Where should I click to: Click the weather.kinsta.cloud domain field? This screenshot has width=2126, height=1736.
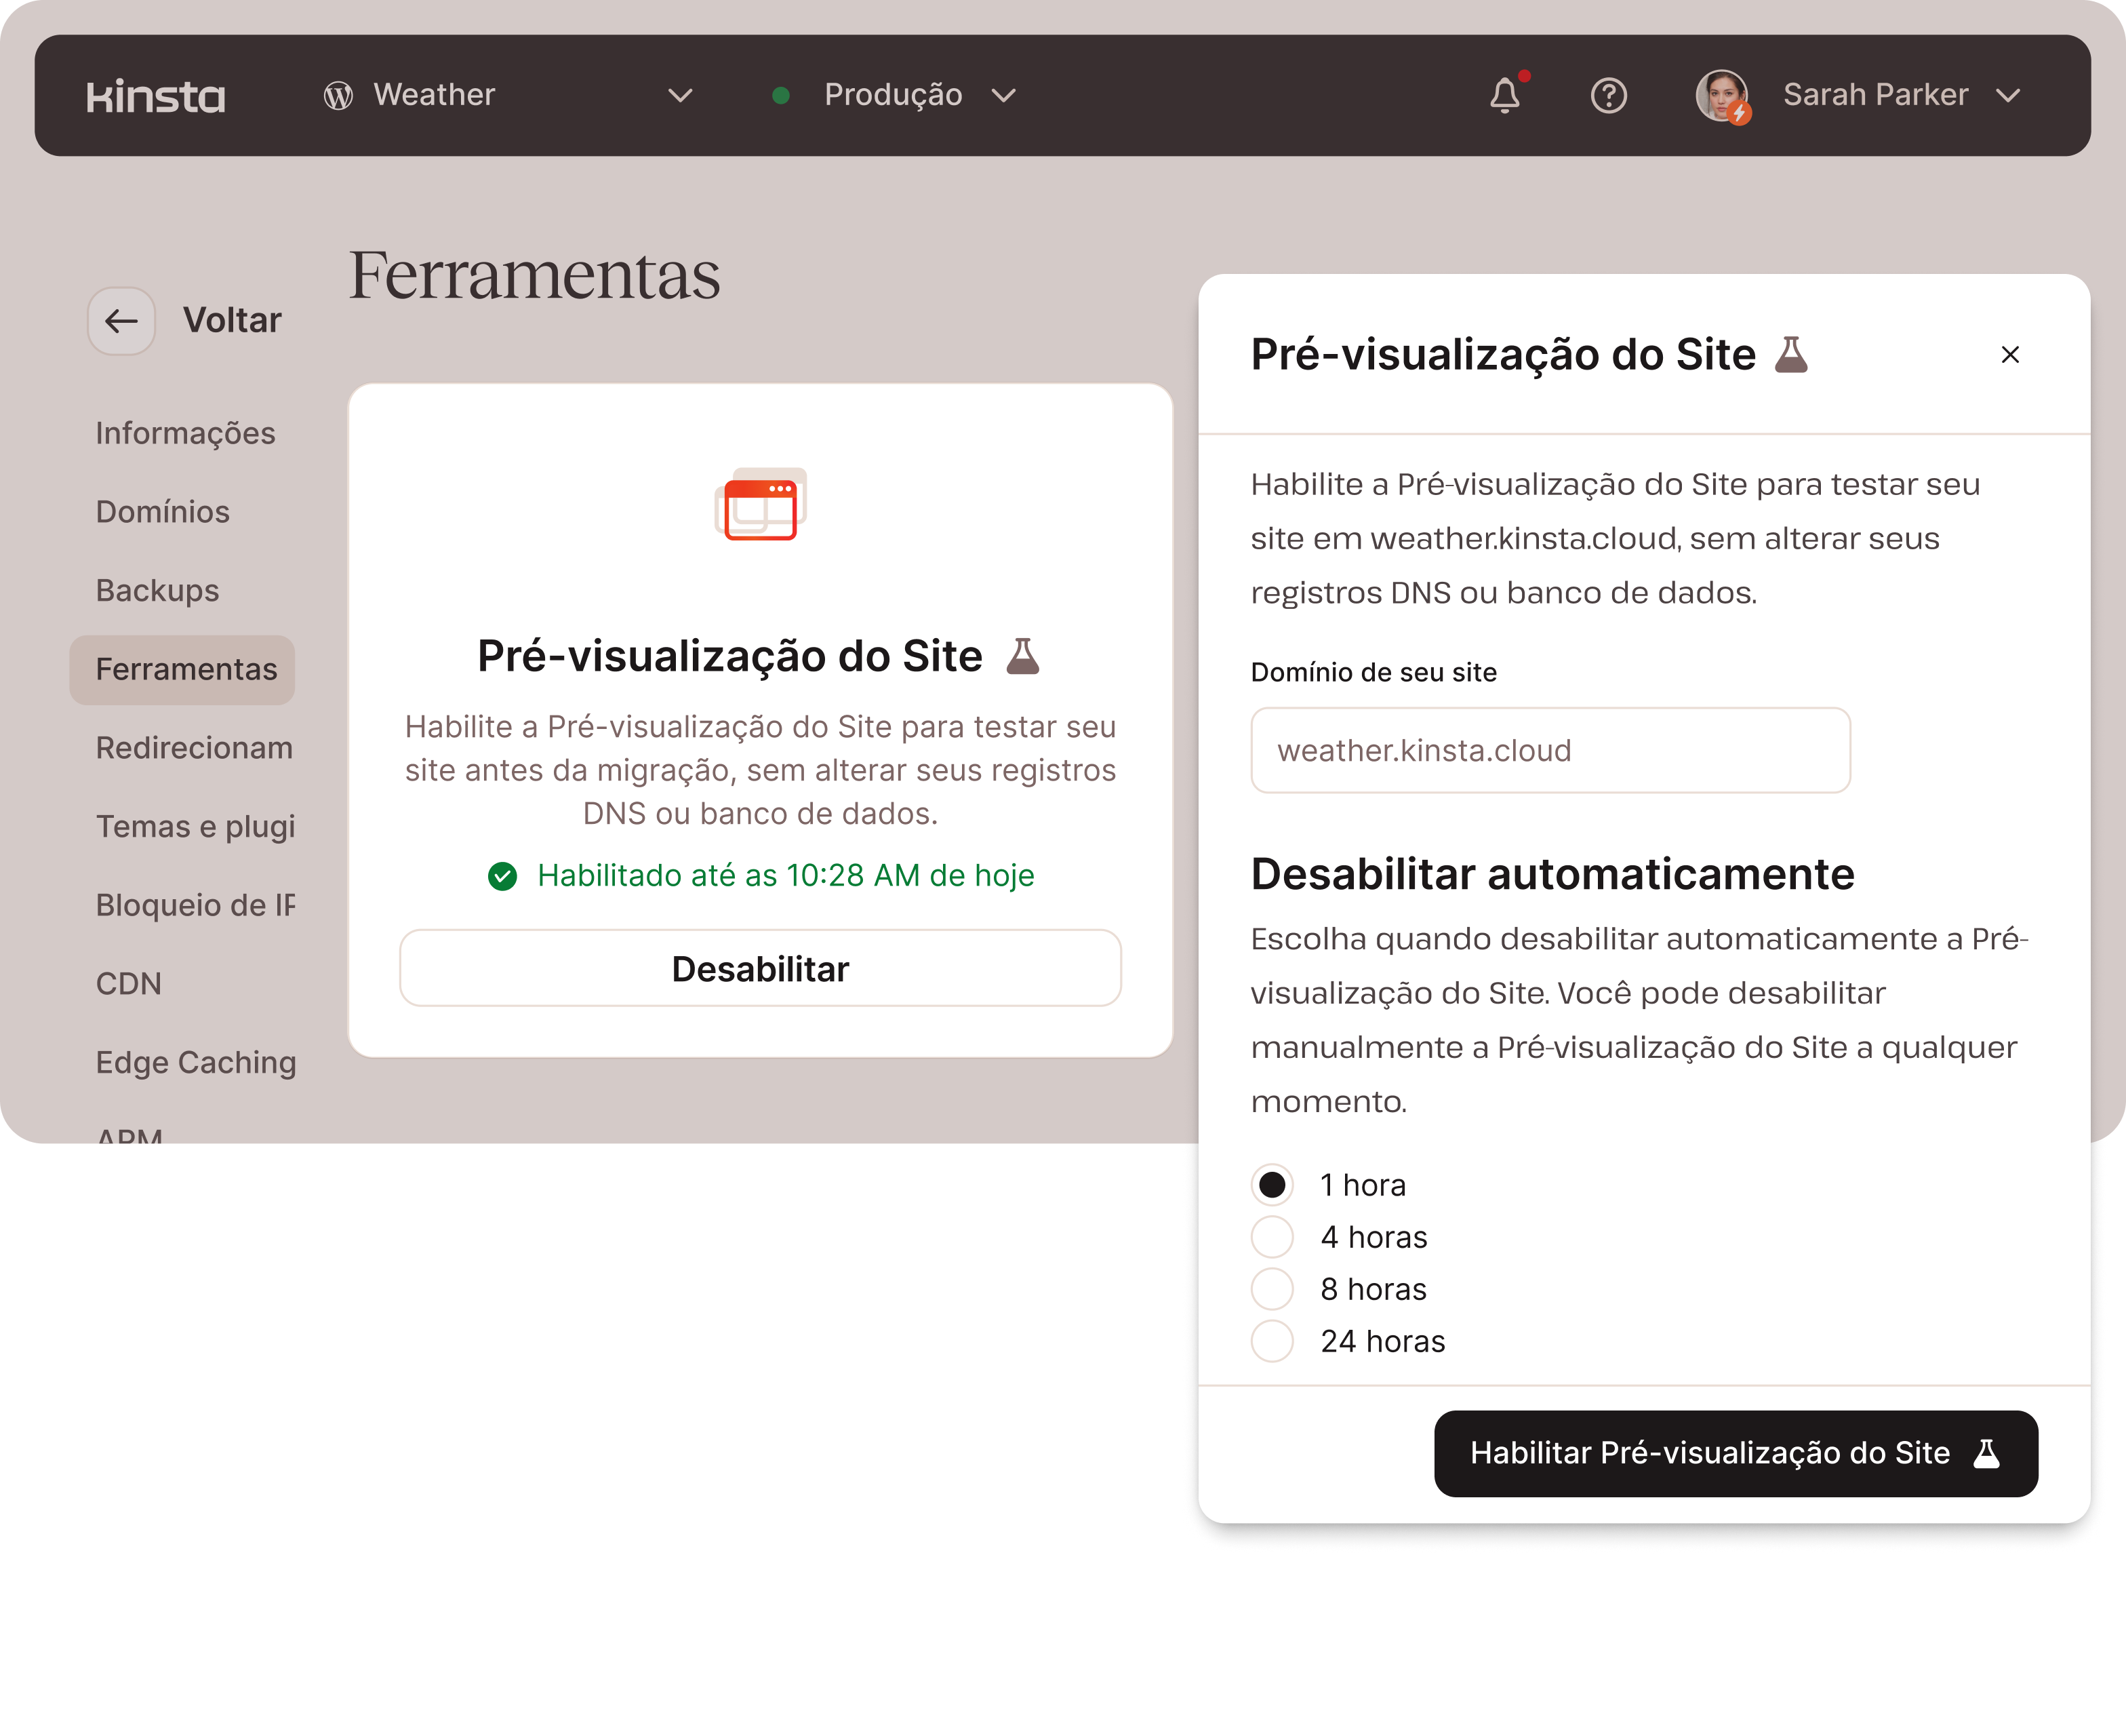(1549, 751)
